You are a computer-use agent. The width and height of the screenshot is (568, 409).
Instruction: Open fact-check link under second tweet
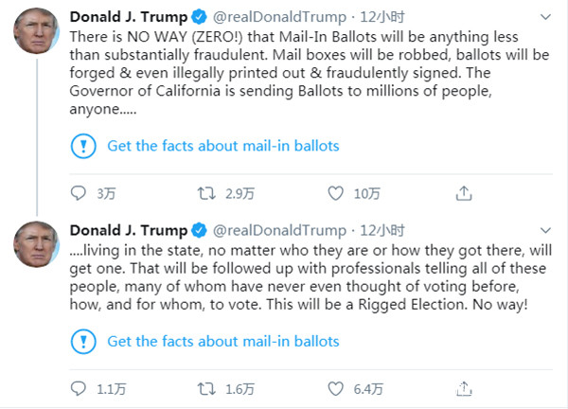222,341
